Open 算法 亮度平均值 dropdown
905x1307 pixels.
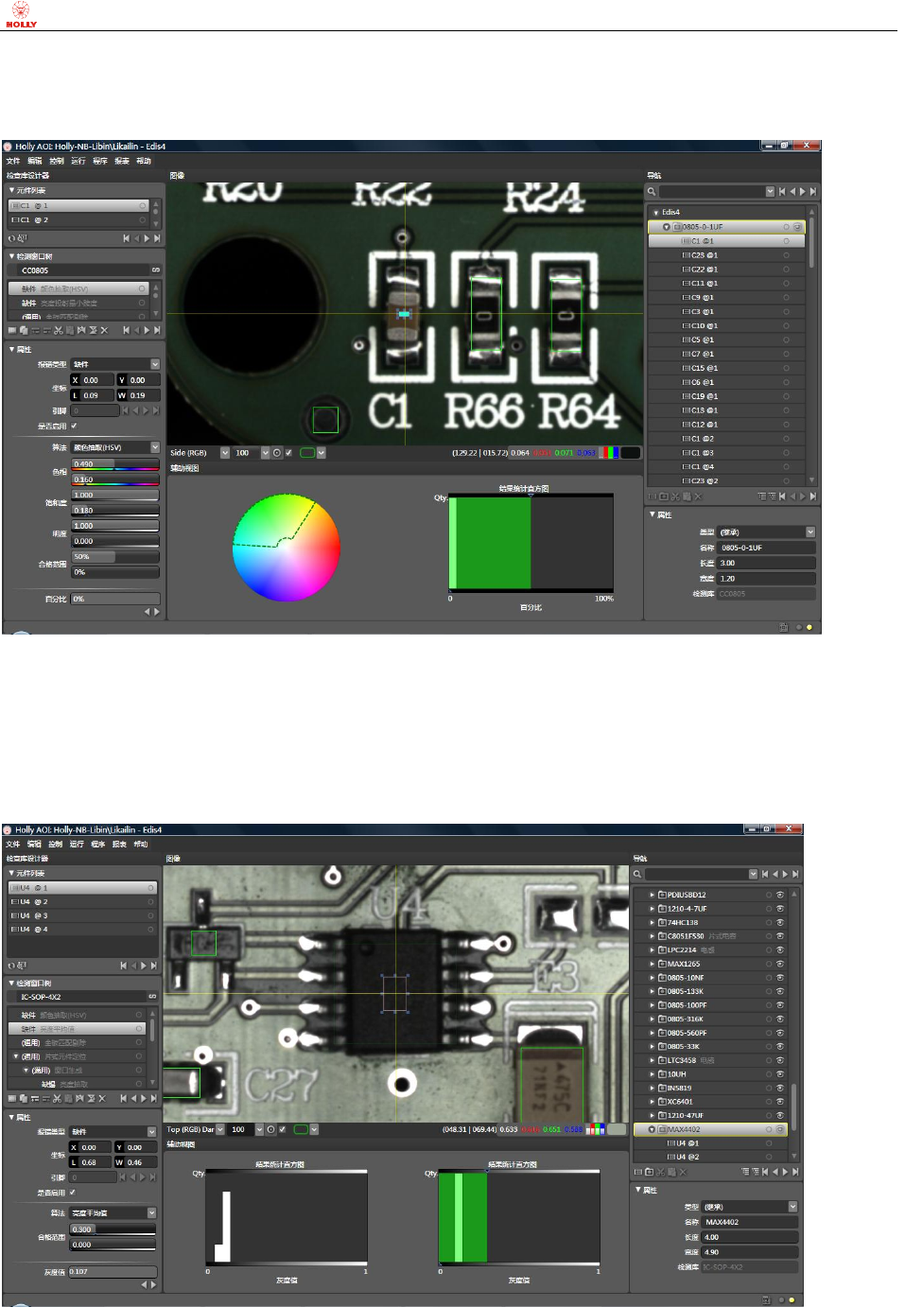pos(151,1212)
